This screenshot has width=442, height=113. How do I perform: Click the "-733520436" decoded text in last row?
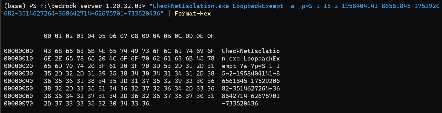tap(240, 103)
